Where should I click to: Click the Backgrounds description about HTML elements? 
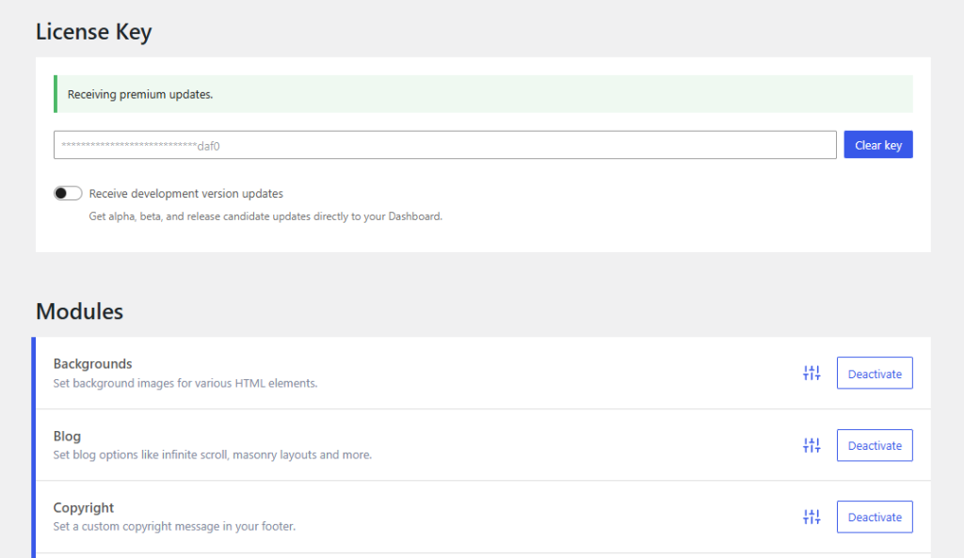tap(185, 383)
